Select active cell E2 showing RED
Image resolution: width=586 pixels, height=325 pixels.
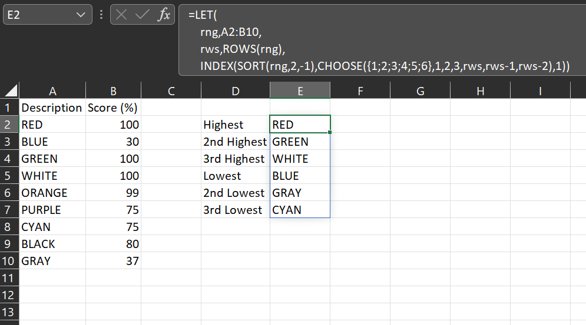[x=300, y=125]
